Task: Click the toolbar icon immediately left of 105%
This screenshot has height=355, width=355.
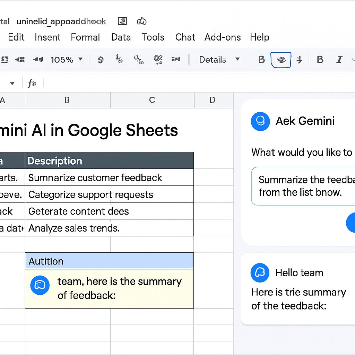Action: (38, 60)
